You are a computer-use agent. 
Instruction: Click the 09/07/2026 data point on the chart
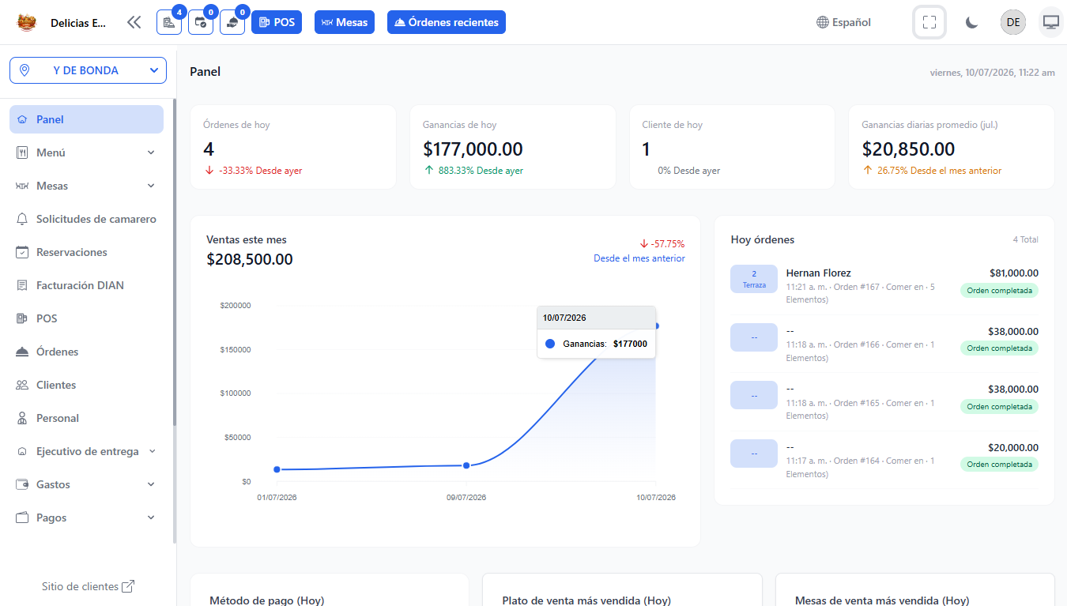coord(466,465)
